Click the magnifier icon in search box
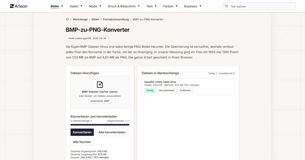Image resolution: width=305 pixels, height=160 pixels. [x=227, y=6]
